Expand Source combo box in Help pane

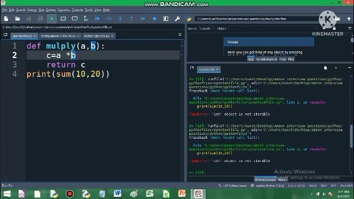pyautogui.click(x=206, y=28)
